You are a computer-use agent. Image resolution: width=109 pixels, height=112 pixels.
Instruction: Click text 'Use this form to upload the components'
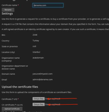tap(37, 92)
